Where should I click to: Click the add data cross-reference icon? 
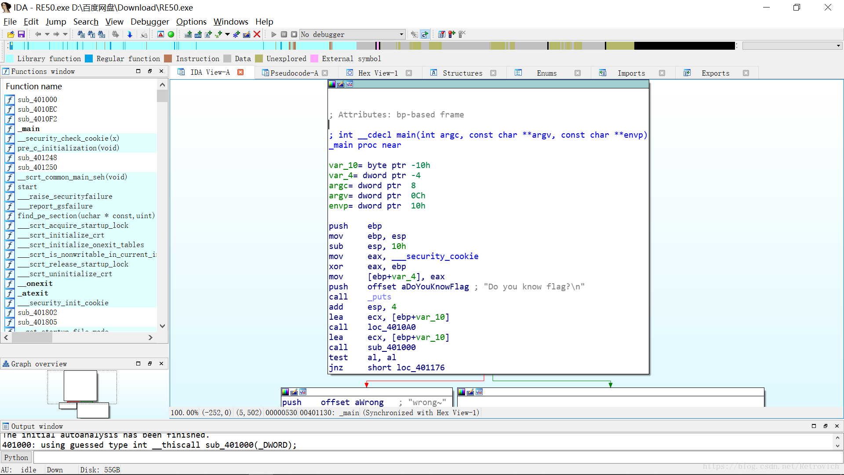click(x=198, y=34)
